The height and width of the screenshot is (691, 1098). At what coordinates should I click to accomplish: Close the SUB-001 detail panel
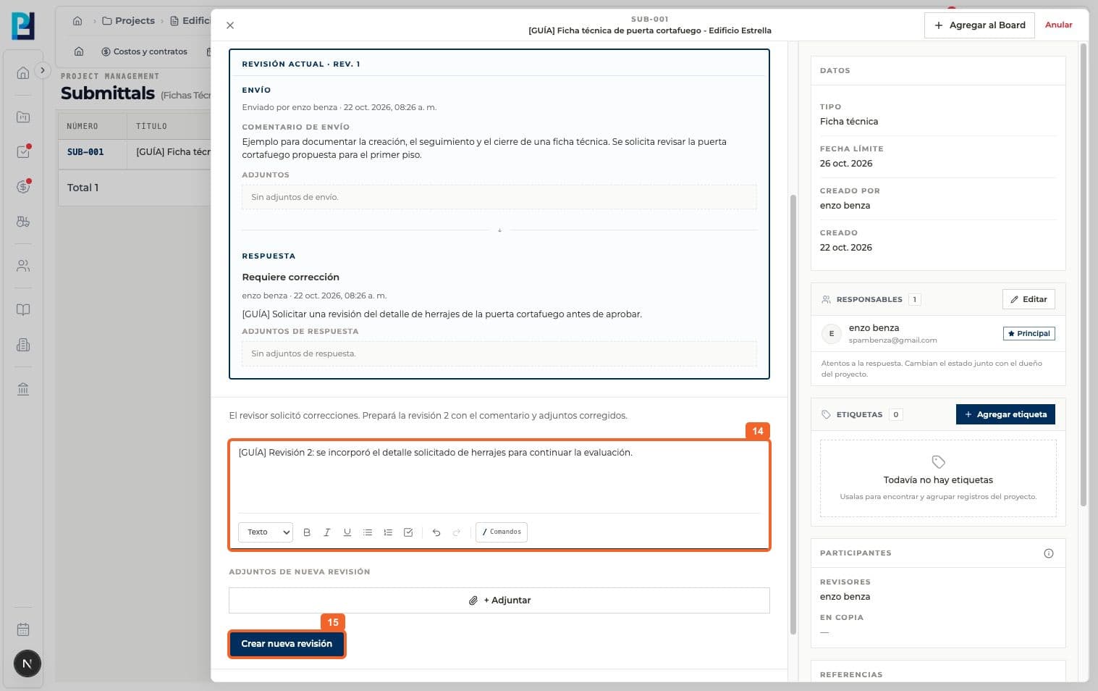pos(230,25)
